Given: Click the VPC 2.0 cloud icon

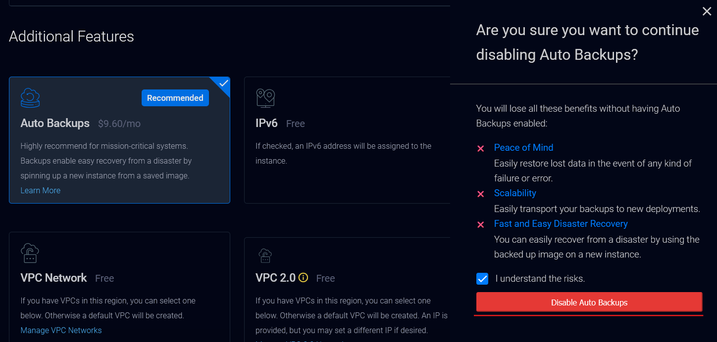Looking at the screenshot, I should click(x=265, y=255).
